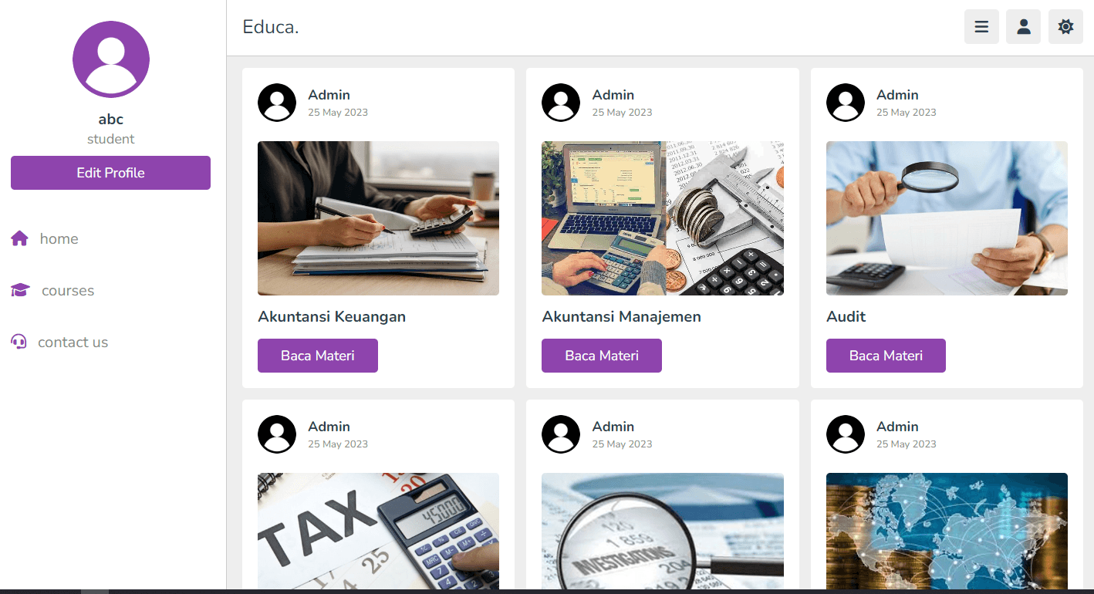This screenshot has height=594, width=1094.
Task: Click the Edit Profile button
Action: (x=110, y=173)
